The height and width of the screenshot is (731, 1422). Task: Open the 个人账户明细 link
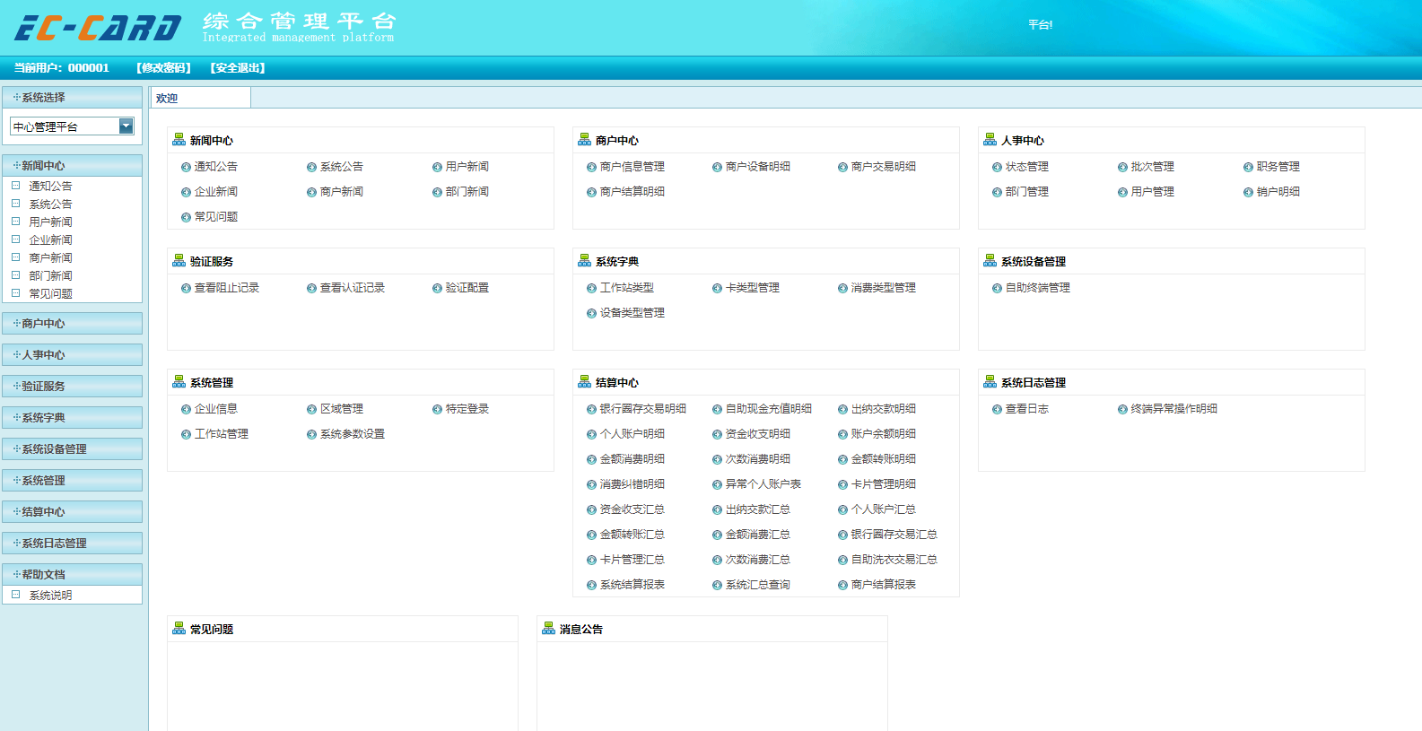click(x=632, y=434)
